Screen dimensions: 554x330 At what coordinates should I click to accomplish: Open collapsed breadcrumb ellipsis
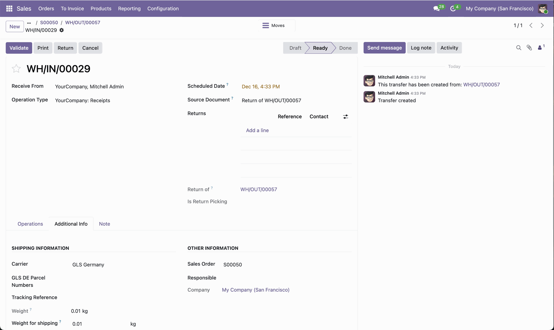29,22
